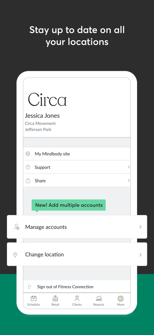
Task: Switch to the Schedule tab label
Action: (34, 305)
